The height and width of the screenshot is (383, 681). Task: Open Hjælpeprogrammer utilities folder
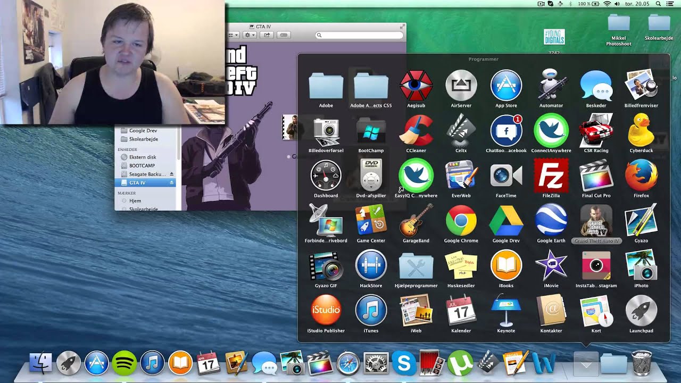click(x=416, y=265)
